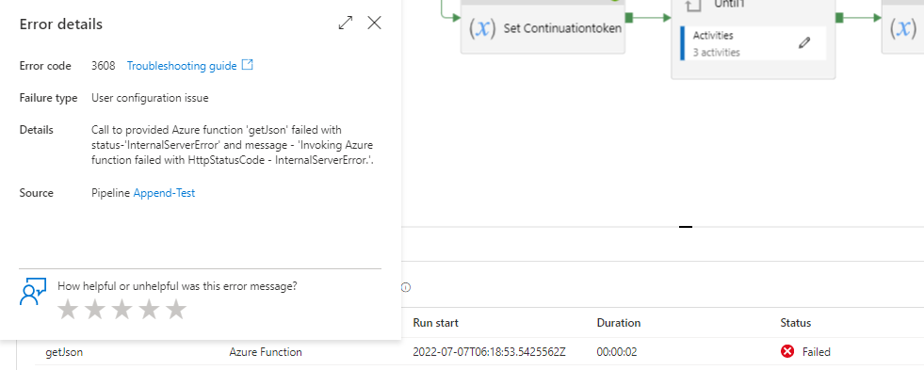Rate the error message one star
924x370 pixels.
pos(68,310)
